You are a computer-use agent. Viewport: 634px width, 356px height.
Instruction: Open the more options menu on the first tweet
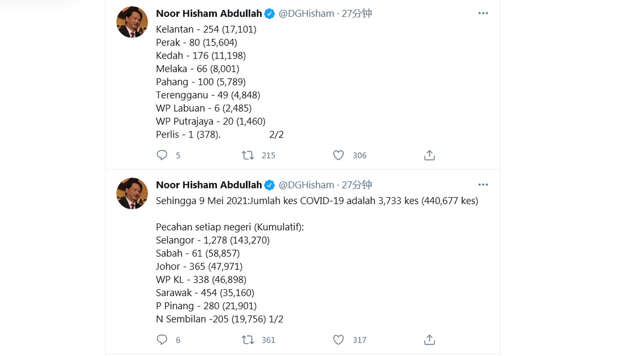483,13
